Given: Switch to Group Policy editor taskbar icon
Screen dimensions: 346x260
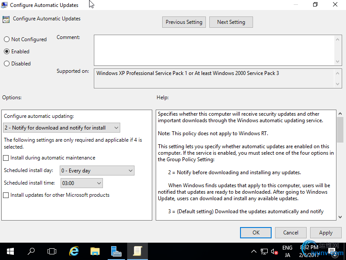Looking at the screenshot, I should 137,251.
